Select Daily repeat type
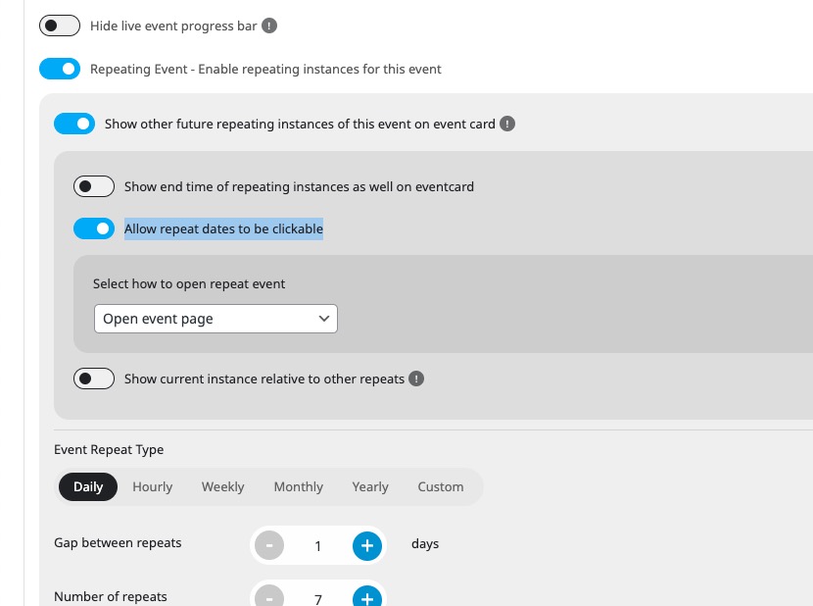Image resolution: width=813 pixels, height=606 pixels. (88, 486)
